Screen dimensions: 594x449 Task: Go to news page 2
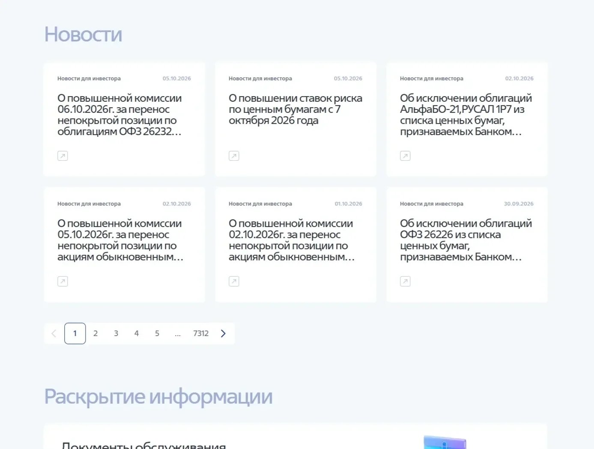[x=96, y=334]
